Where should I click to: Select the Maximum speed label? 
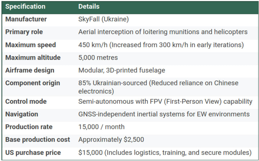tap(31, 45)
